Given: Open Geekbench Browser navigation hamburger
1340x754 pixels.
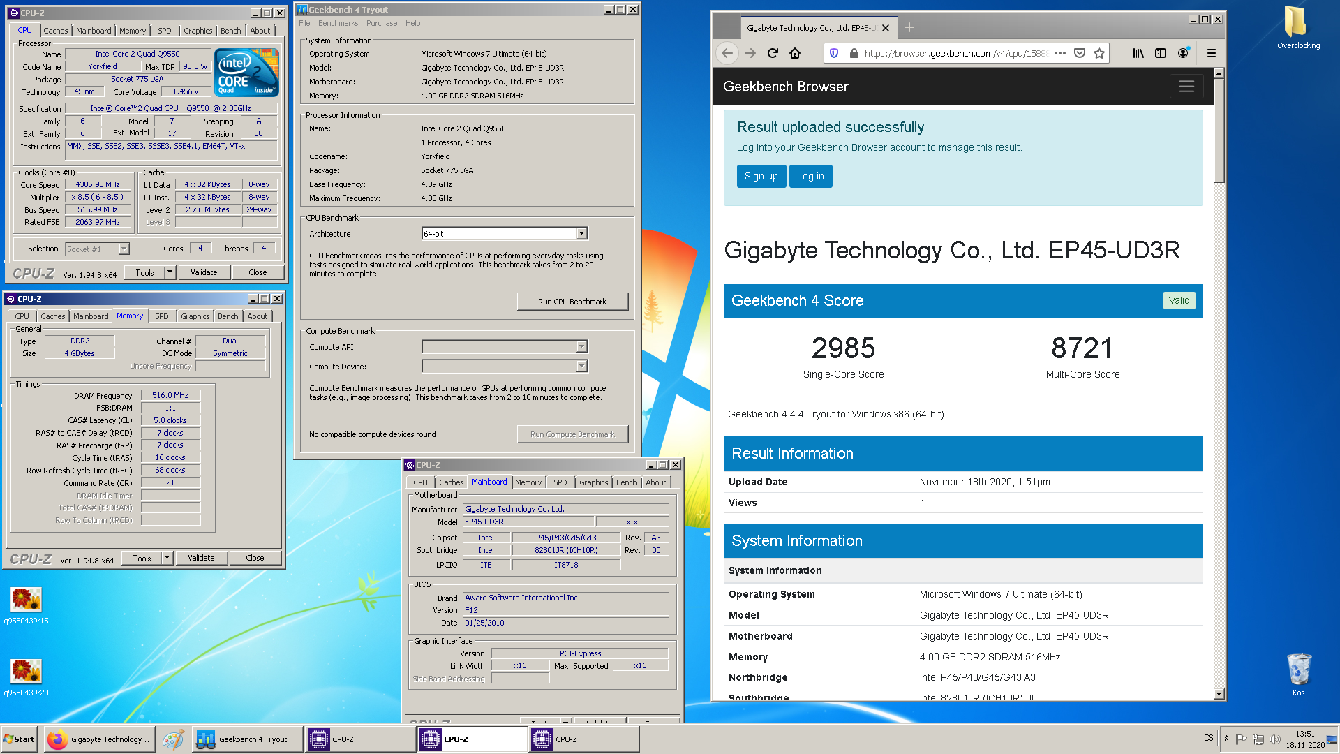Looking at the screenshot, I should pyautogui.click(x=1186, y=87).
